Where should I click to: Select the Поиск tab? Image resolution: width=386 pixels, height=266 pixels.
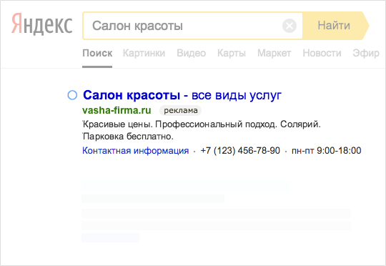tap(97, 53)
